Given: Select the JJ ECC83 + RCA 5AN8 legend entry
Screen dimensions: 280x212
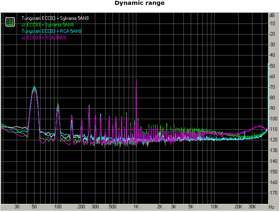Looking at the screenshot, I should [44, 38].
